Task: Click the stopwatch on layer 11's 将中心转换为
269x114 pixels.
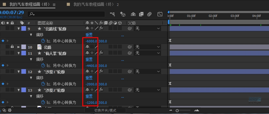Action: pos(43,65)
